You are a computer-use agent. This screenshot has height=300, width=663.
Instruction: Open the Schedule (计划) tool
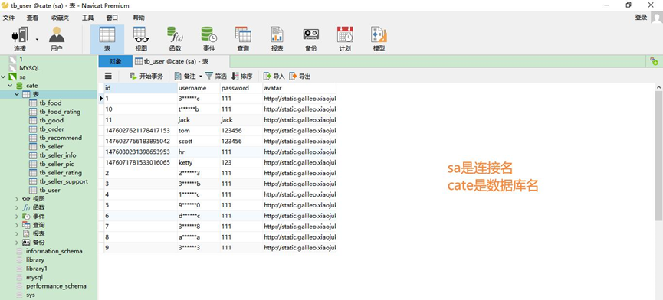click(345, 39)
